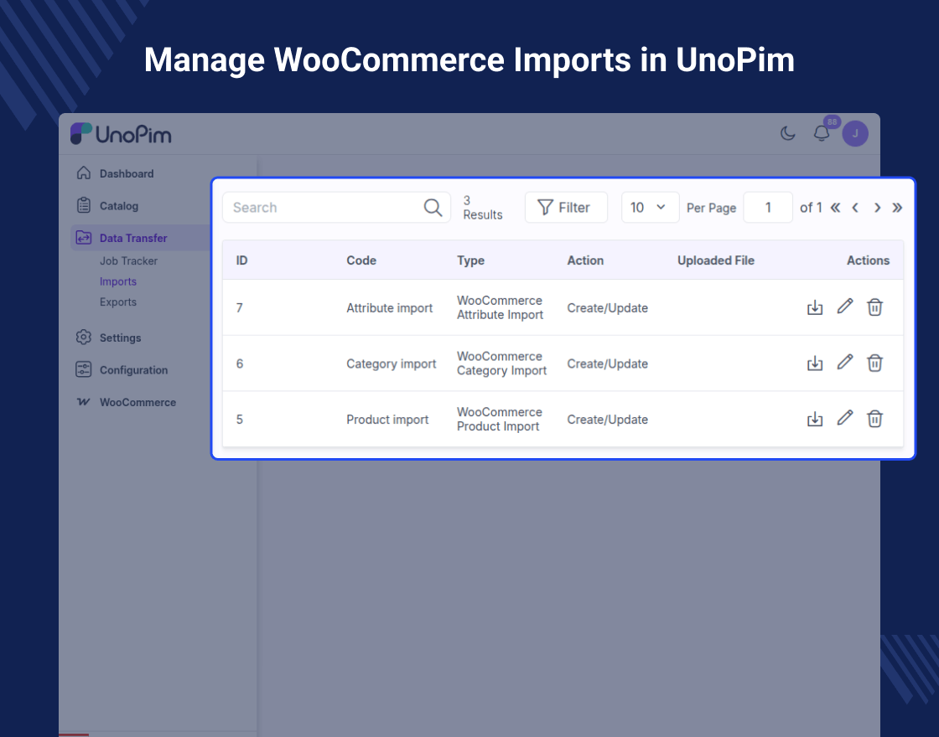Click the Data Transfer folder icon
Image resolution: width=939 pixels, height=737 pixels.
coord(84,238)
